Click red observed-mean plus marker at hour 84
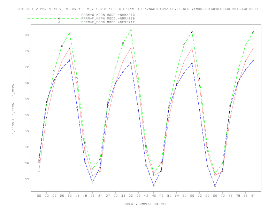Viewport: 276px width, 213px height. (253, 48)
